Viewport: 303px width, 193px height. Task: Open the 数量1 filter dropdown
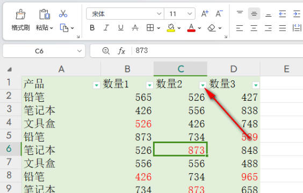149,85
